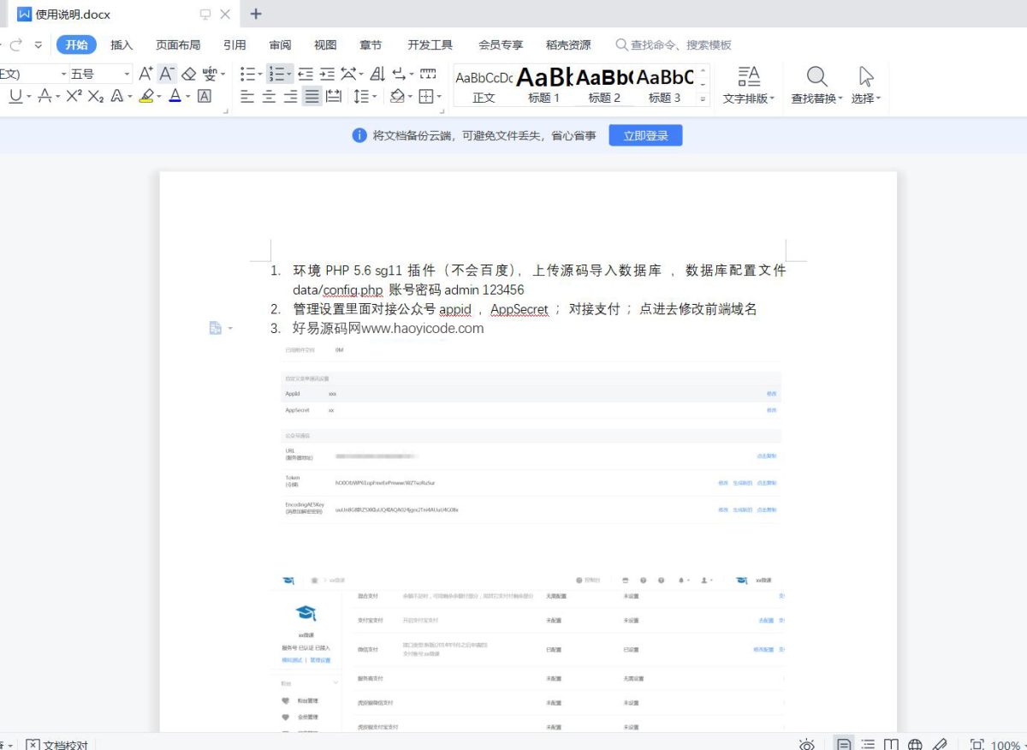The height and width of the screenshot is (750, 1027).
Task: Click the borders icon
Action: pos(426,97)
